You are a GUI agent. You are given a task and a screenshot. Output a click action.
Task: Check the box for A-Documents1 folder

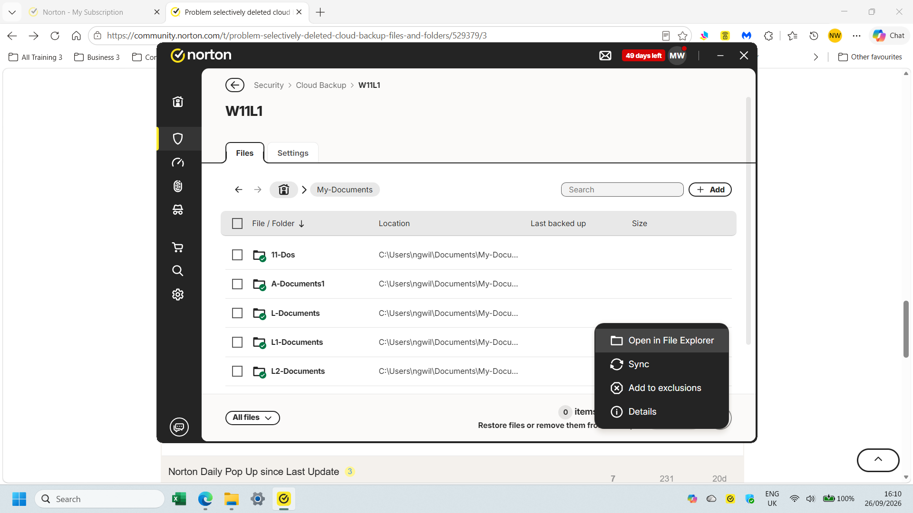pyautogui.click(x=237, y=284)
